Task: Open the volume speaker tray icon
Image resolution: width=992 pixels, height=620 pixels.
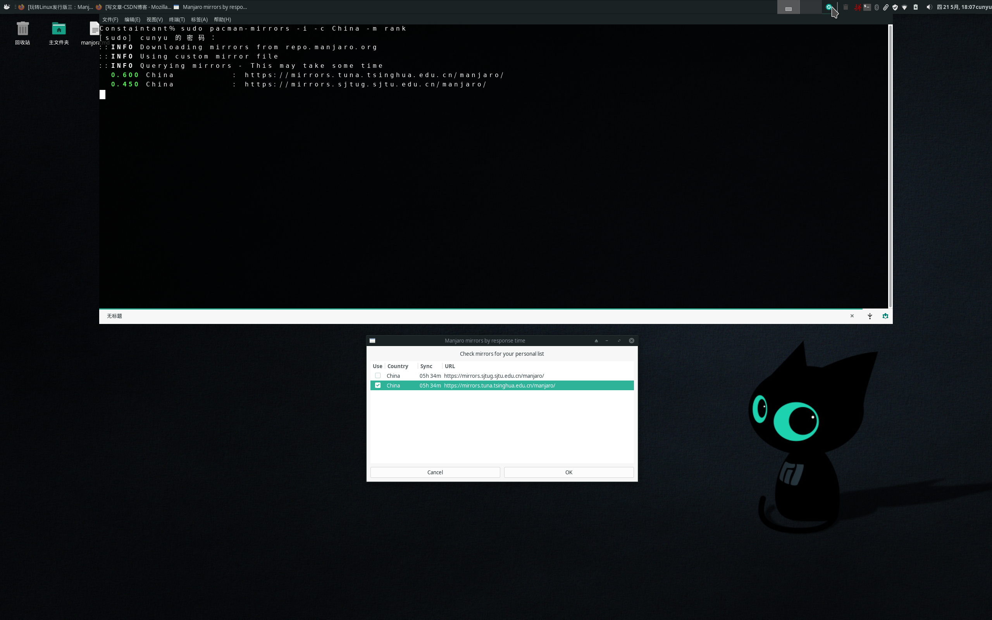Action: [929, 7]
